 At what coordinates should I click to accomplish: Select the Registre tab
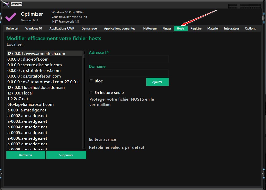tap(196, 28)
